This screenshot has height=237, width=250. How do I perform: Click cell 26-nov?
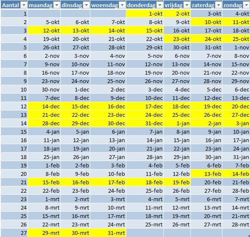click(145, 81)
